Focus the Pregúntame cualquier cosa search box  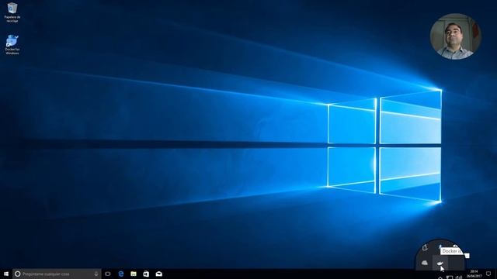[57, 274]
